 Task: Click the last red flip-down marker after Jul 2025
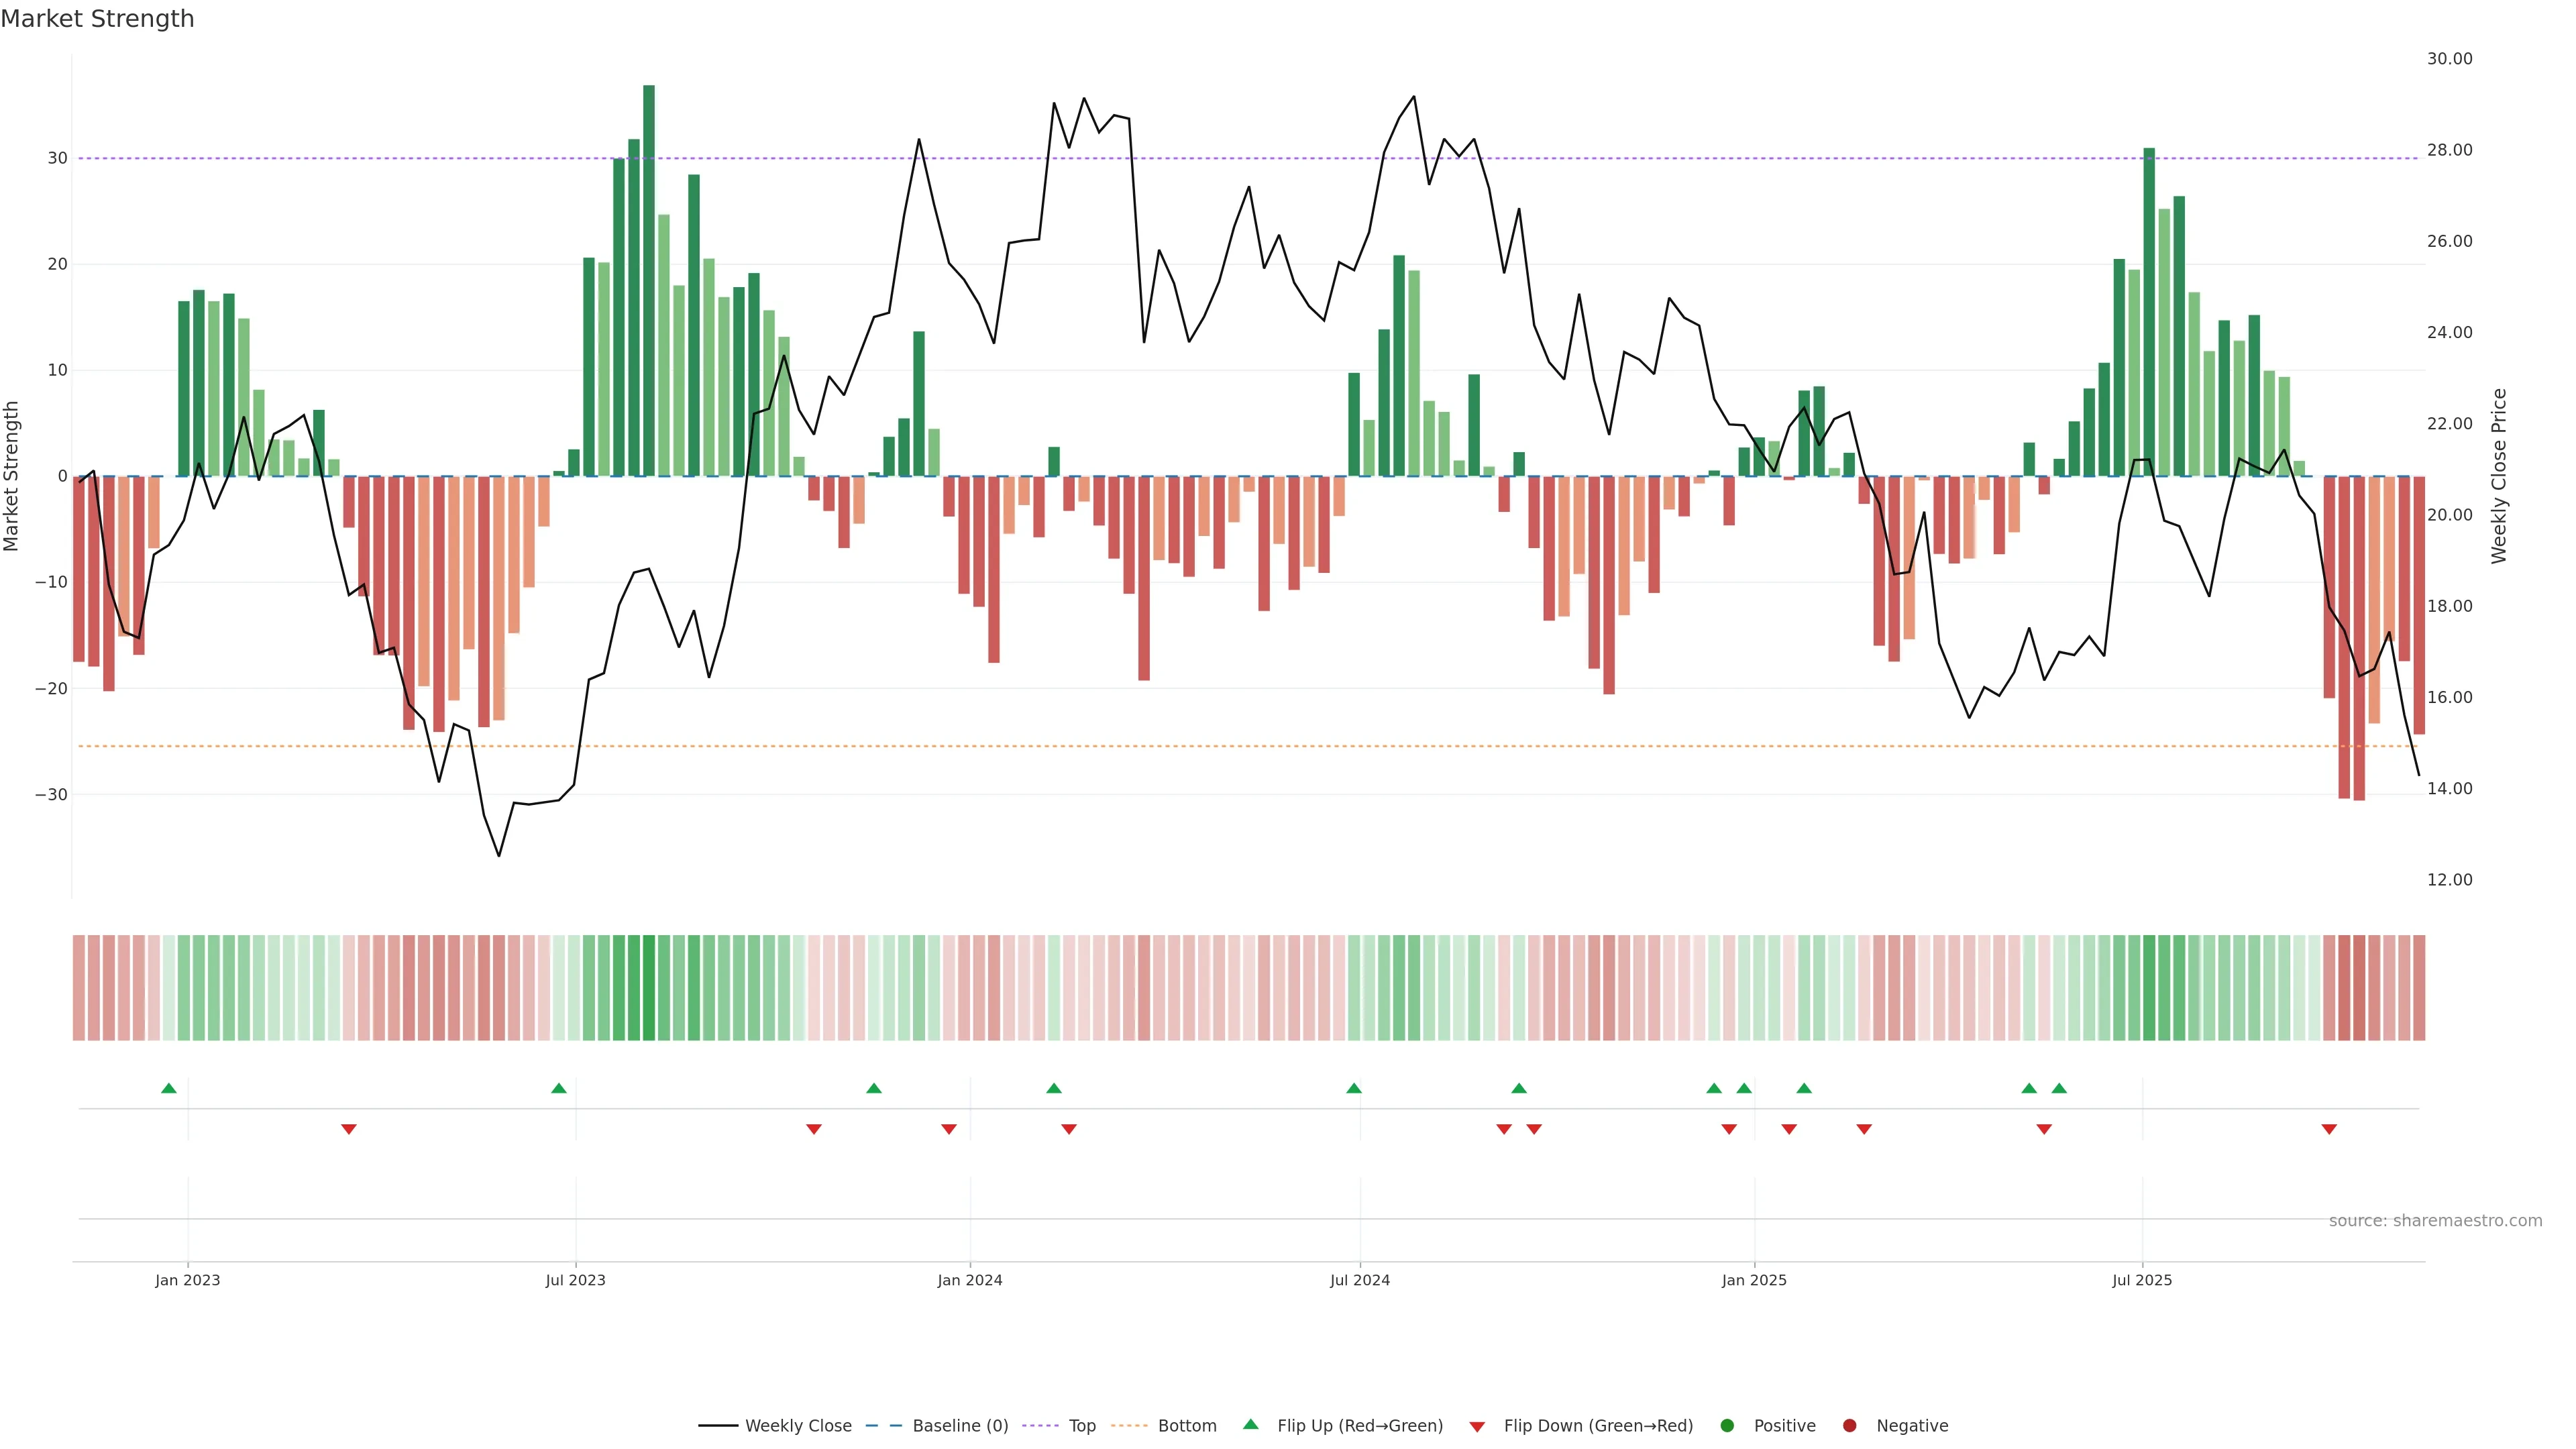(x=2329, y=1129)
